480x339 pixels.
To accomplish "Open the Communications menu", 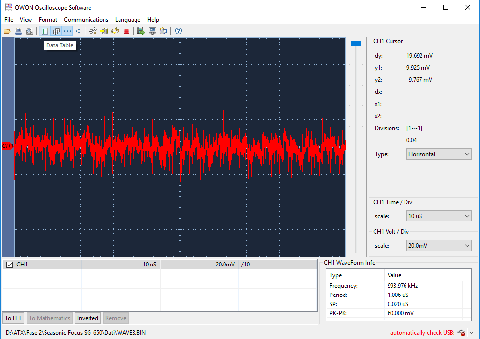I will tap(86, 19).
